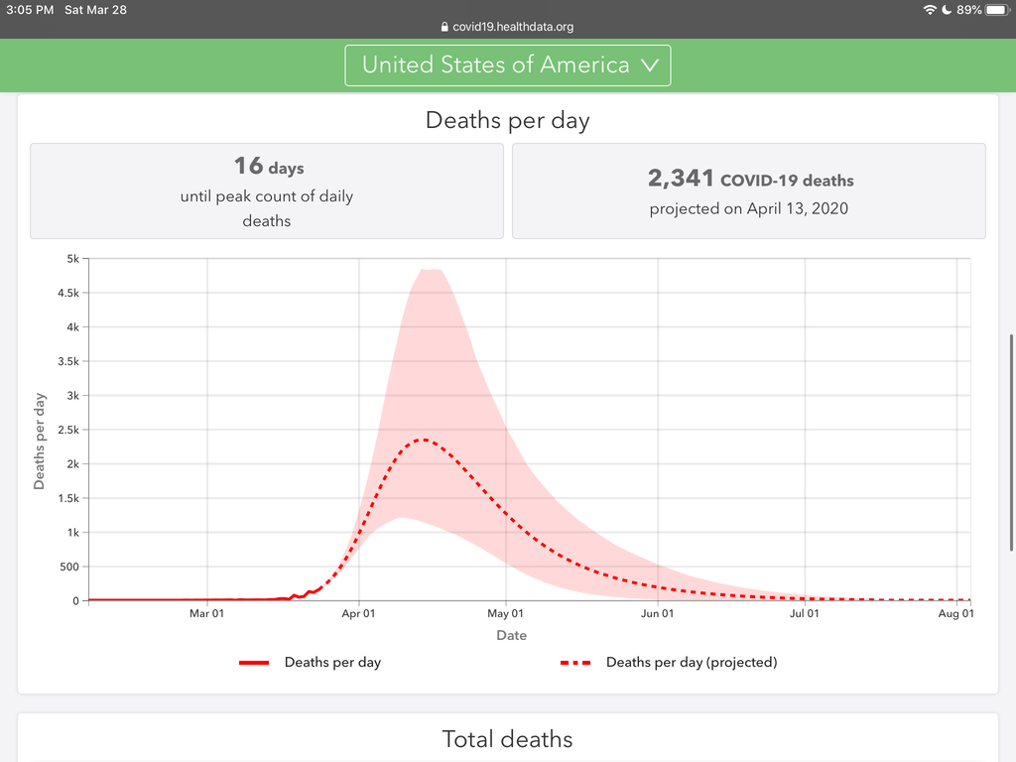Viewport: 1016px width, 762px height.
Task: Tap the Do Not Disturb moon icon
Action: [x=947, y=10]
